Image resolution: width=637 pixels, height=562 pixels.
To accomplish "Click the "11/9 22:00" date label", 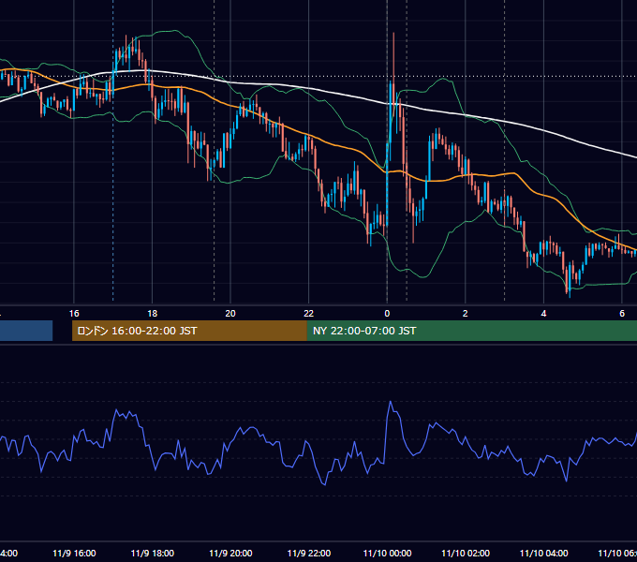I will click(x=309, y=553).
